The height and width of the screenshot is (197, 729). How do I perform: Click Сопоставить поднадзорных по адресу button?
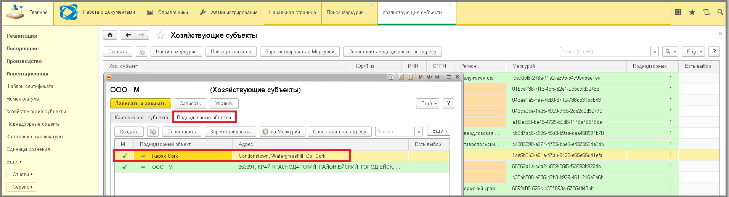(x=392, y=51)
